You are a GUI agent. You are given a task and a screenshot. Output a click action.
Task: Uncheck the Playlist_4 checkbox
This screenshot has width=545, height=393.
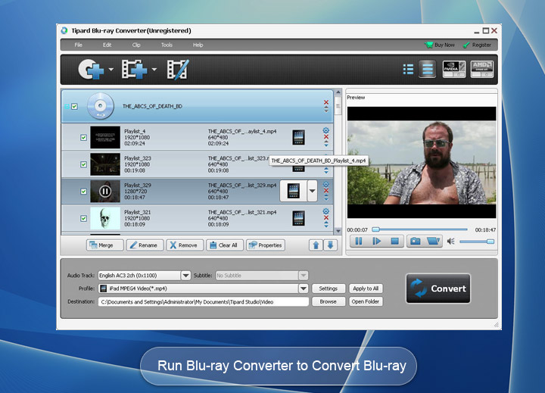click(84, 137)
